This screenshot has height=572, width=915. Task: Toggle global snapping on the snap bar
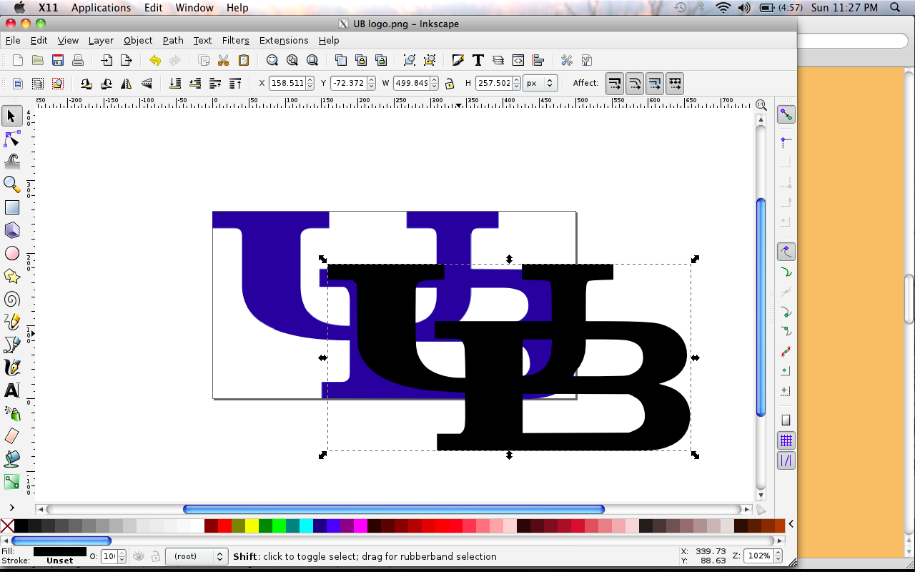point(786,114)
